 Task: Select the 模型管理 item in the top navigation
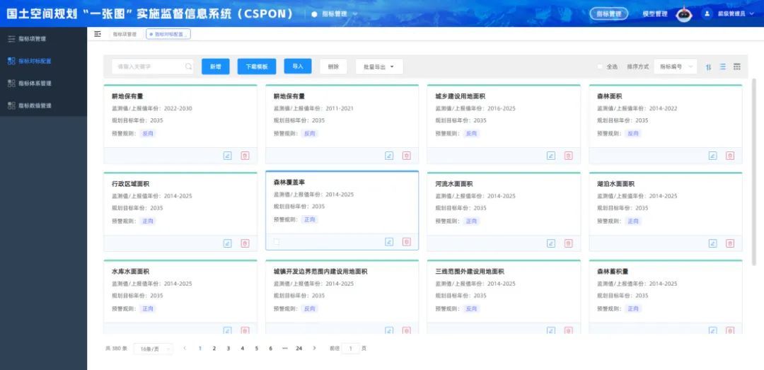pyautogui.click(x=654, y=13)
